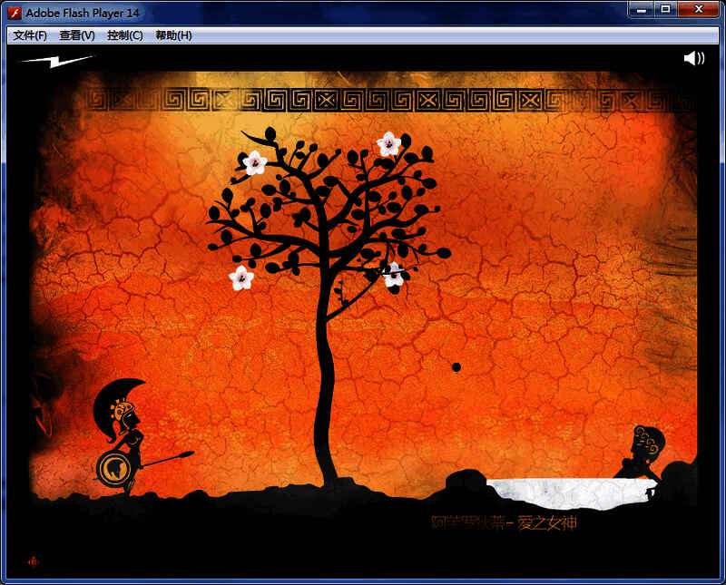The width and height of the screenshot is (726, 585).
Task: Click the white flower at tree top-left
Action: (255, 163)
